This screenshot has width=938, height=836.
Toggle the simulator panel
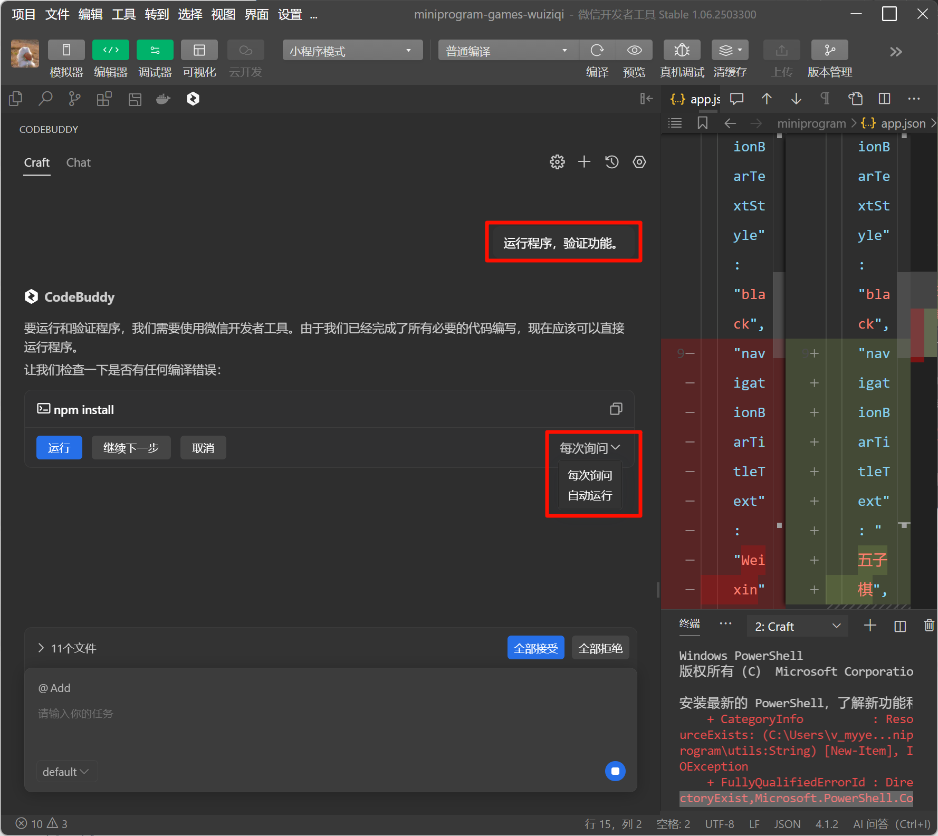[x=66, y=50]
